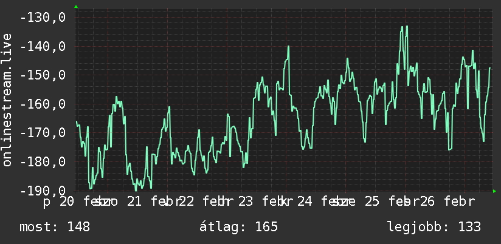Click the -160,0 y-axis label
The image size is (501, 244).
pyautogui.click(x=43, y=104)
